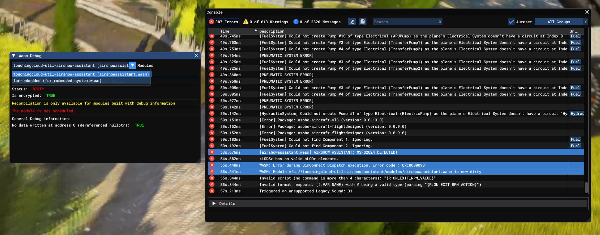Toggle the Warnings filter
Image resolution: width=600 pixels, height=235 pixels.
(x=266, y=22)
